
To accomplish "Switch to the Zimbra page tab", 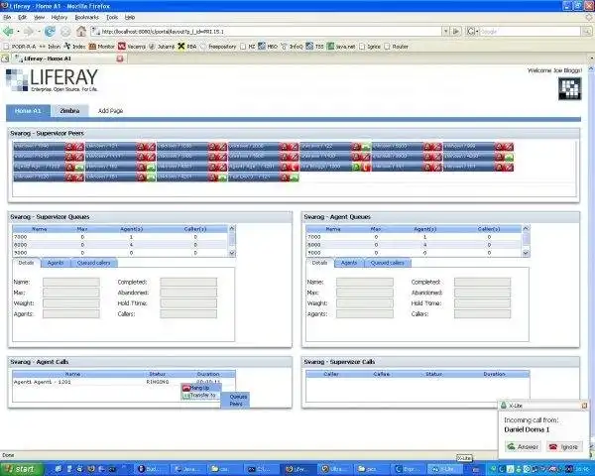I will (69, 111).
